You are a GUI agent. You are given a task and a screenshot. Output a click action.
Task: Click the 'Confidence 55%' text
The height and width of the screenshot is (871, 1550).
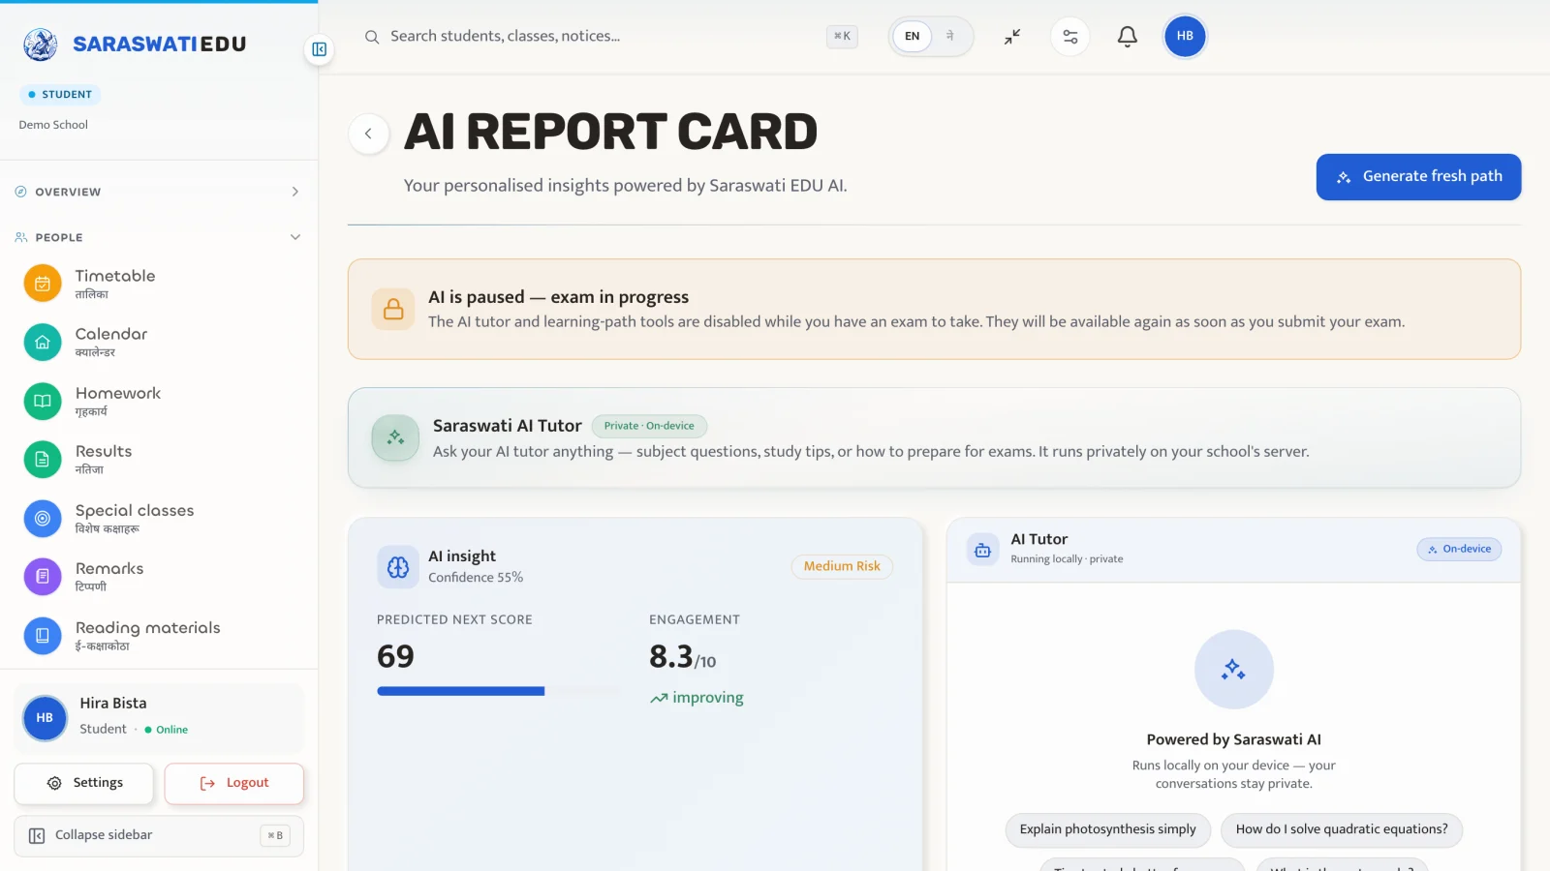click(x=476, y=578)
